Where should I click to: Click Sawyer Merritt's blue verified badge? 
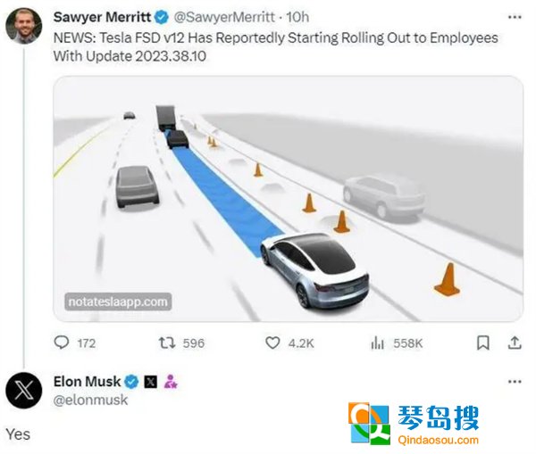point(162,17)
